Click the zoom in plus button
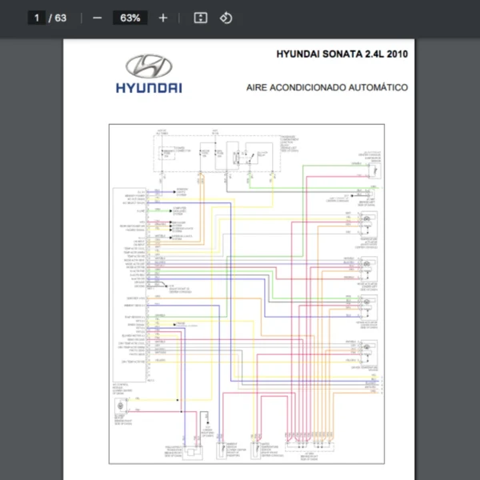The image size is (480, 480). pyautogui.click(x=163, y=18)
